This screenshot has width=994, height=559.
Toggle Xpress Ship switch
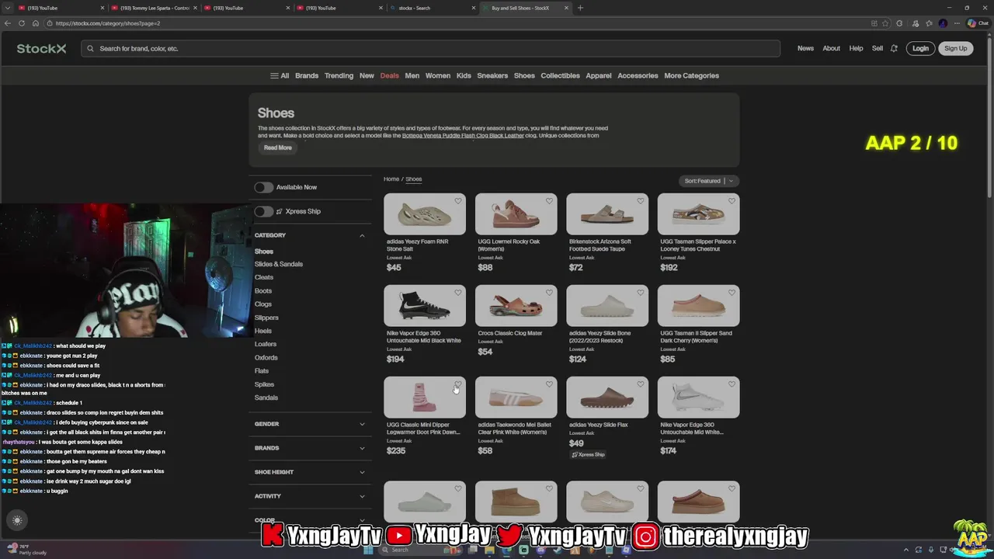[264, 211]
